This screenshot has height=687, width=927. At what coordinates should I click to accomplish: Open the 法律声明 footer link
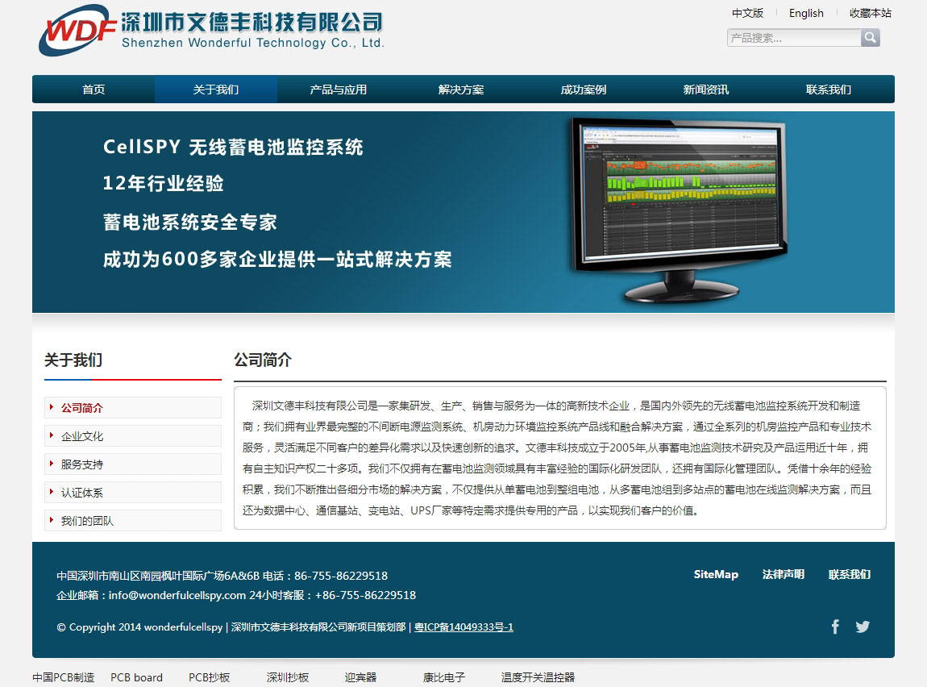[784, 574]
